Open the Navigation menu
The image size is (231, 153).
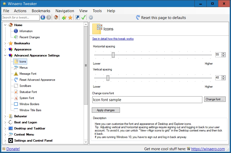pos(65,11)
